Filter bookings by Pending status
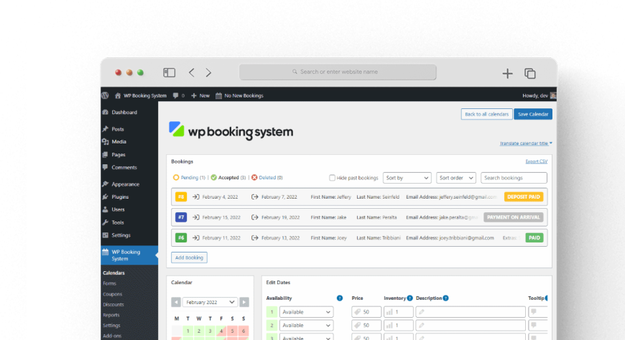 click(189, 177)
